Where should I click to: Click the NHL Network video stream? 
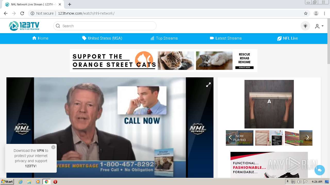110,128
